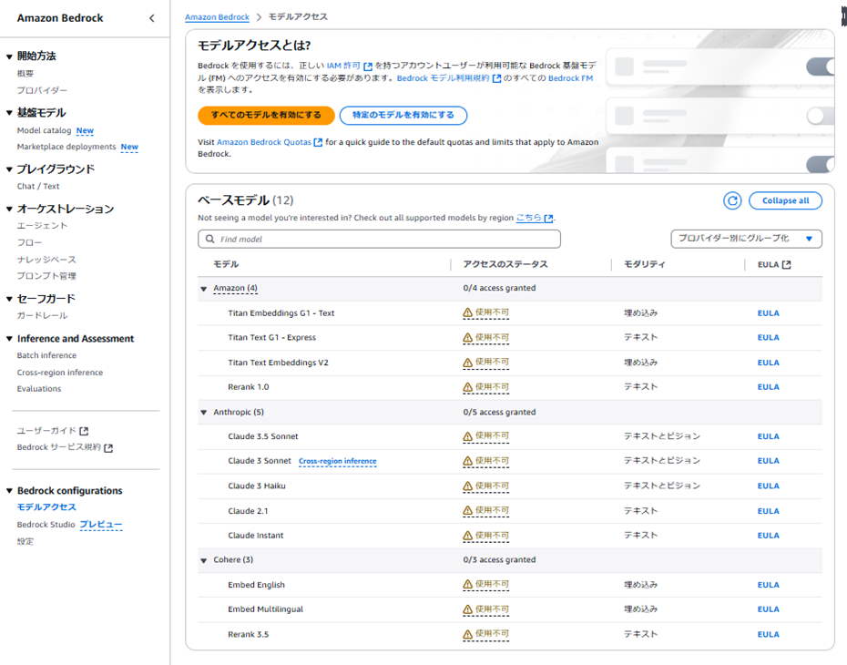The height and width of the screenshot is (665, 847).
Task: Click the モダリティ column header
Action: tap(645, 264)
